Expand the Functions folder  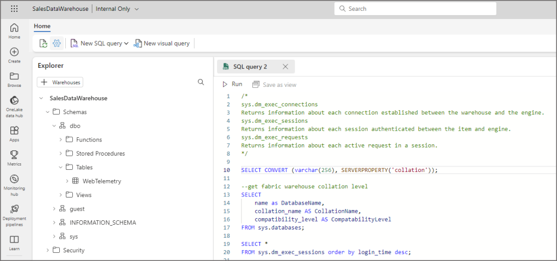(x=61, y=139)
